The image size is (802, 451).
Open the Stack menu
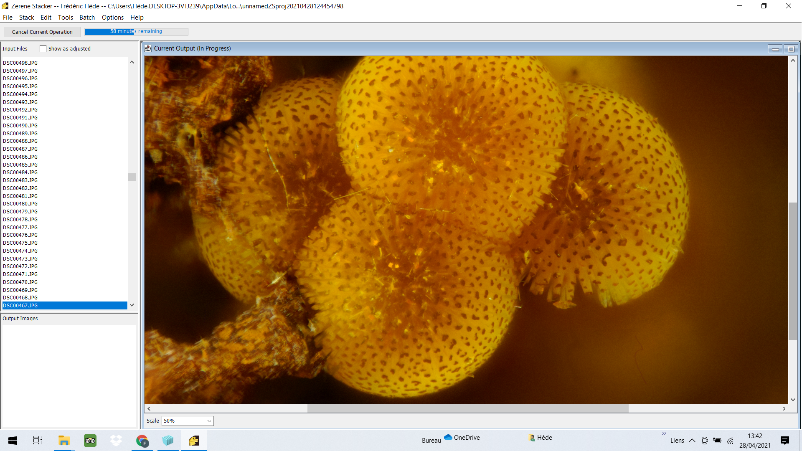26,17
